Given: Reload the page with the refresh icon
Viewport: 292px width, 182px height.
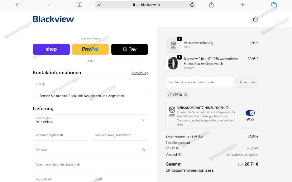Looking at the screenshot, I should (192, 5).
